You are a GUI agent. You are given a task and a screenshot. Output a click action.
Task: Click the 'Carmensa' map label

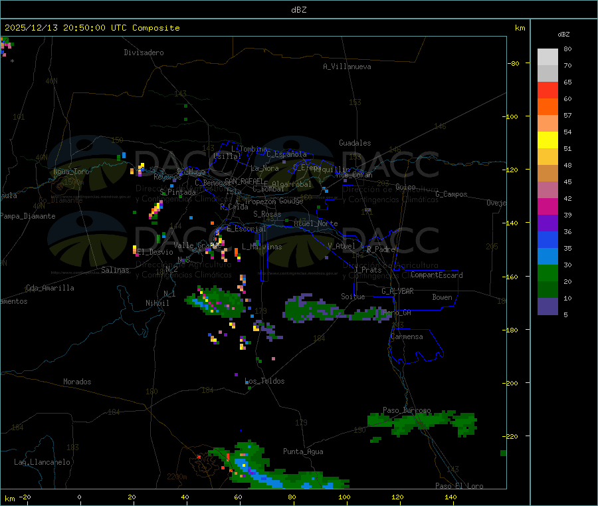(407, 336)
